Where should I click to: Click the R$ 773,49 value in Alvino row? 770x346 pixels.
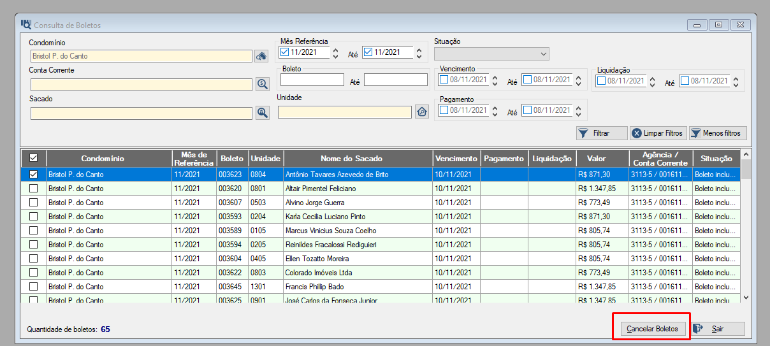point(602,202)
